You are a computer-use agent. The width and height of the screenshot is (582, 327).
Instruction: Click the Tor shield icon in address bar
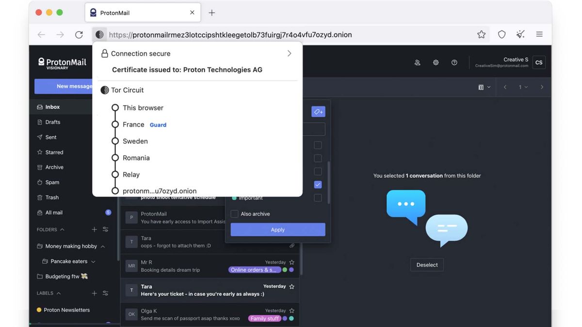click(x=99, y=34)
